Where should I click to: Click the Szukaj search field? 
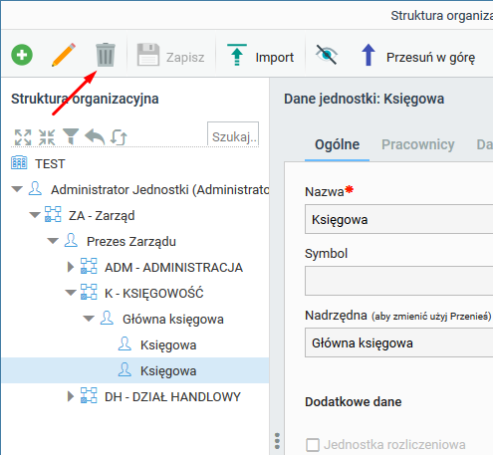(233, 133)
